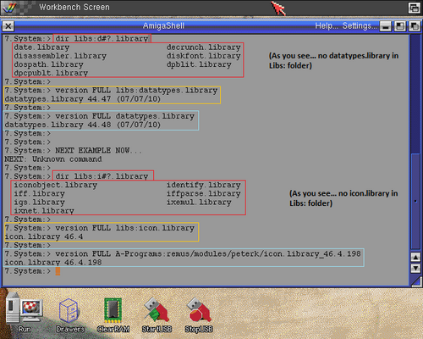Image resolution: width=423 pixels, height=339 pixels.
Task: Click the 'icon.library 46.4.198' output line
Action: [x=53, y=263]
